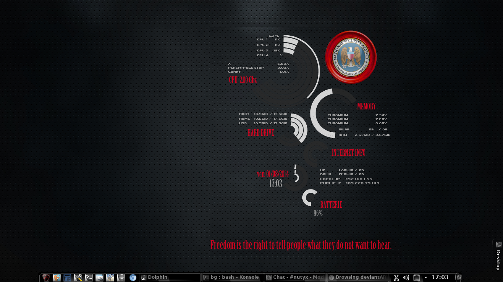Click the 'HARD DRIVE' heading
503x282 pixels.
[261, 133]
